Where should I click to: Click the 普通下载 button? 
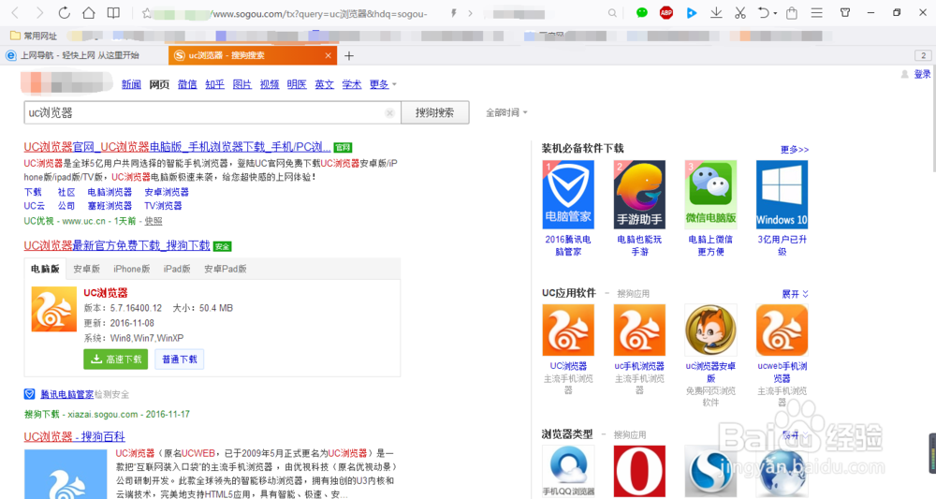179,359
